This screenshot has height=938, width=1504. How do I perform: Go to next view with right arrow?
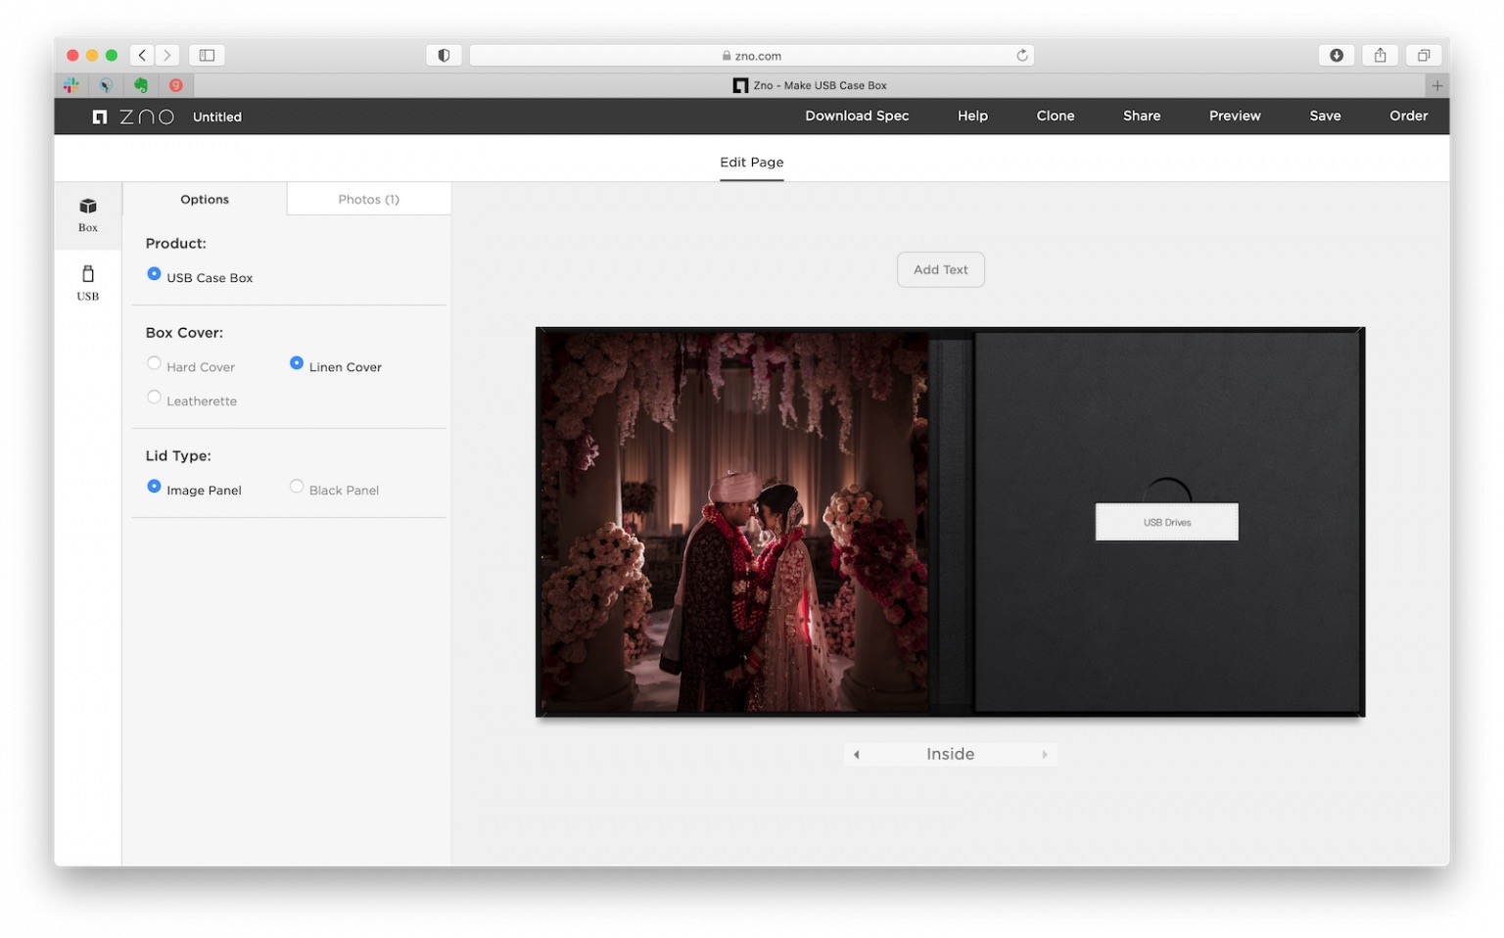[1045, 755]
